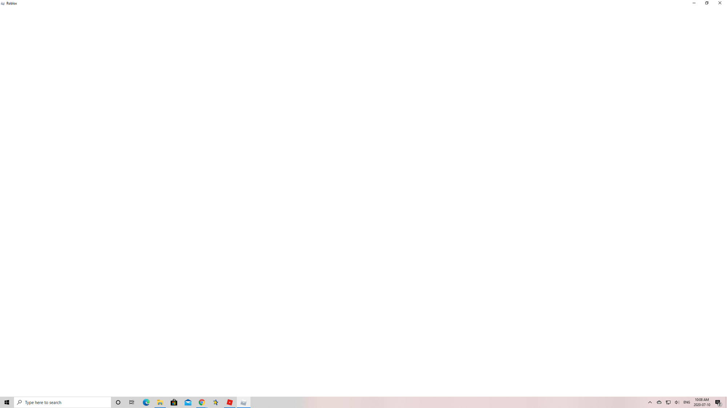The height and width of the screenshot is (408, 727).
Task: Toggle network connectivity status icon
Action: coord(668,402)
